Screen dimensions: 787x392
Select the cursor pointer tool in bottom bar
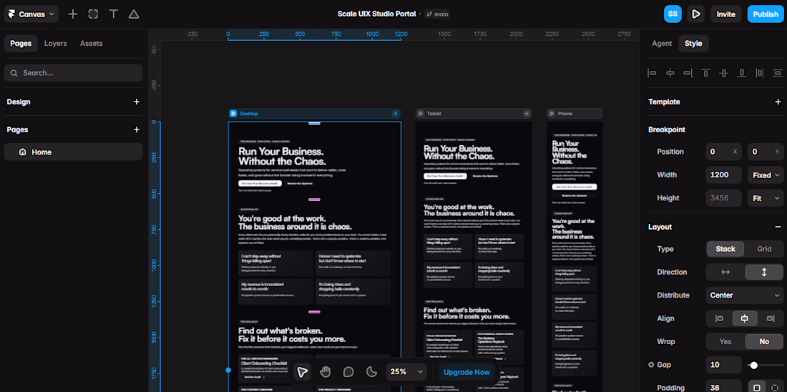click(x=302, y=371)
